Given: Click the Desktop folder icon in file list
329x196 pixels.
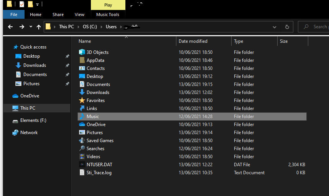Looking at the screenshot, I should click(x=82, y=76).
